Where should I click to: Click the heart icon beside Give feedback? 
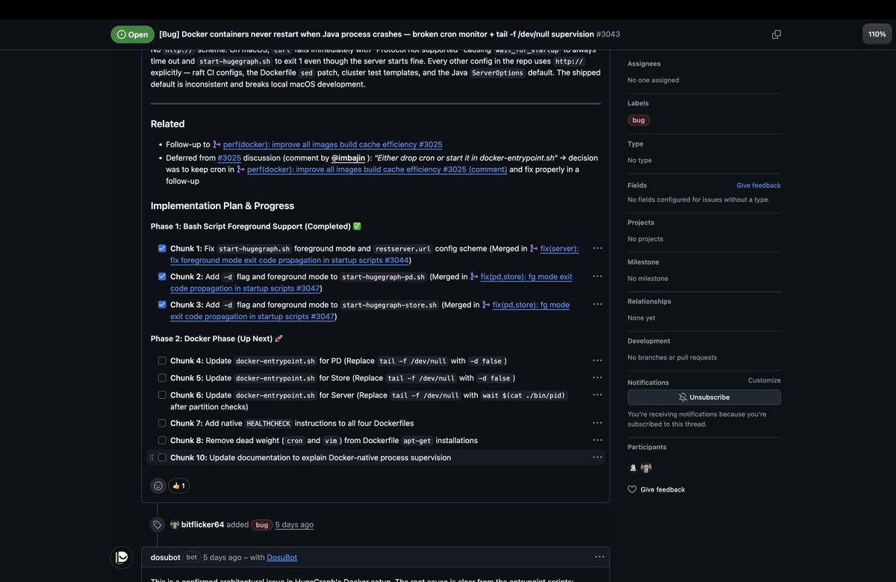pyautogui.click(x=632, y=489)
